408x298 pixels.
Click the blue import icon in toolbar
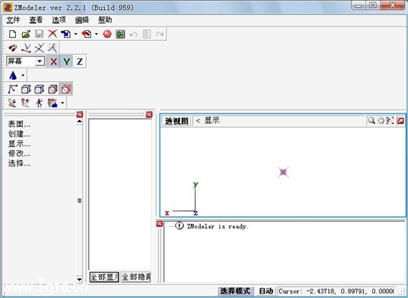pyautogui.click(x=66, y=34)
